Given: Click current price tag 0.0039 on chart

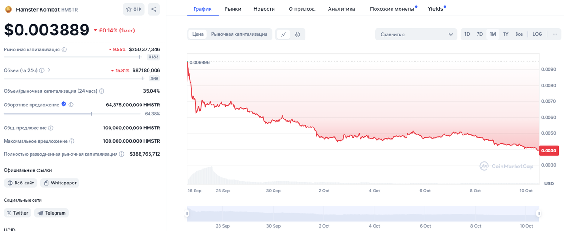Looking at the screenshot, I should (548, 151).
